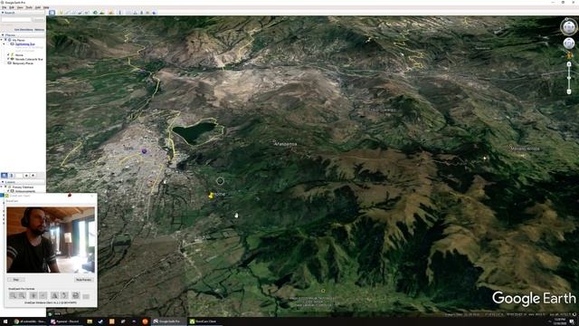Open the View menu
579x326 pixels.
(20, 7)
